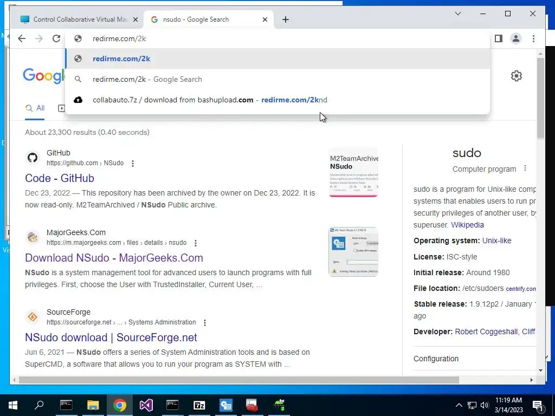Open the notification center icon
Screen dimensions: 555x416
click(538, 406)
